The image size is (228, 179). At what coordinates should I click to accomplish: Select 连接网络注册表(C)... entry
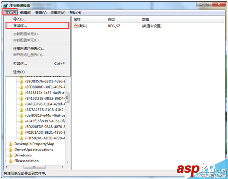pos(37,49)
